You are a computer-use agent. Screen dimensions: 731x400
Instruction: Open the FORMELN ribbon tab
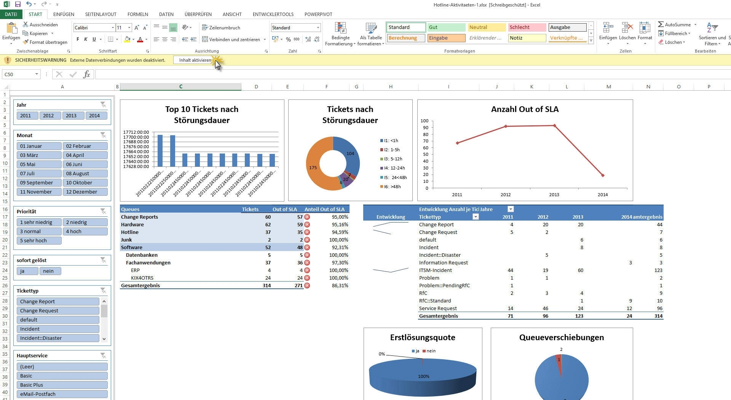[x=137, y=14]
